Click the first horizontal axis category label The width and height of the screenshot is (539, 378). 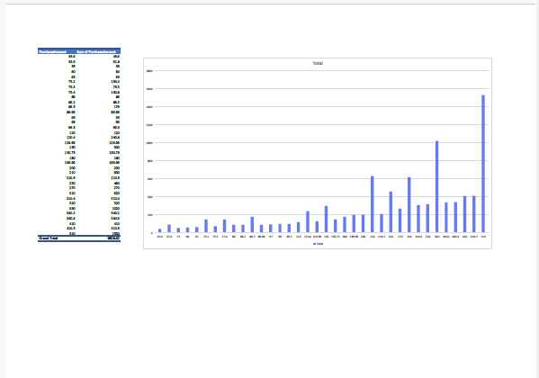pos(160,237)
